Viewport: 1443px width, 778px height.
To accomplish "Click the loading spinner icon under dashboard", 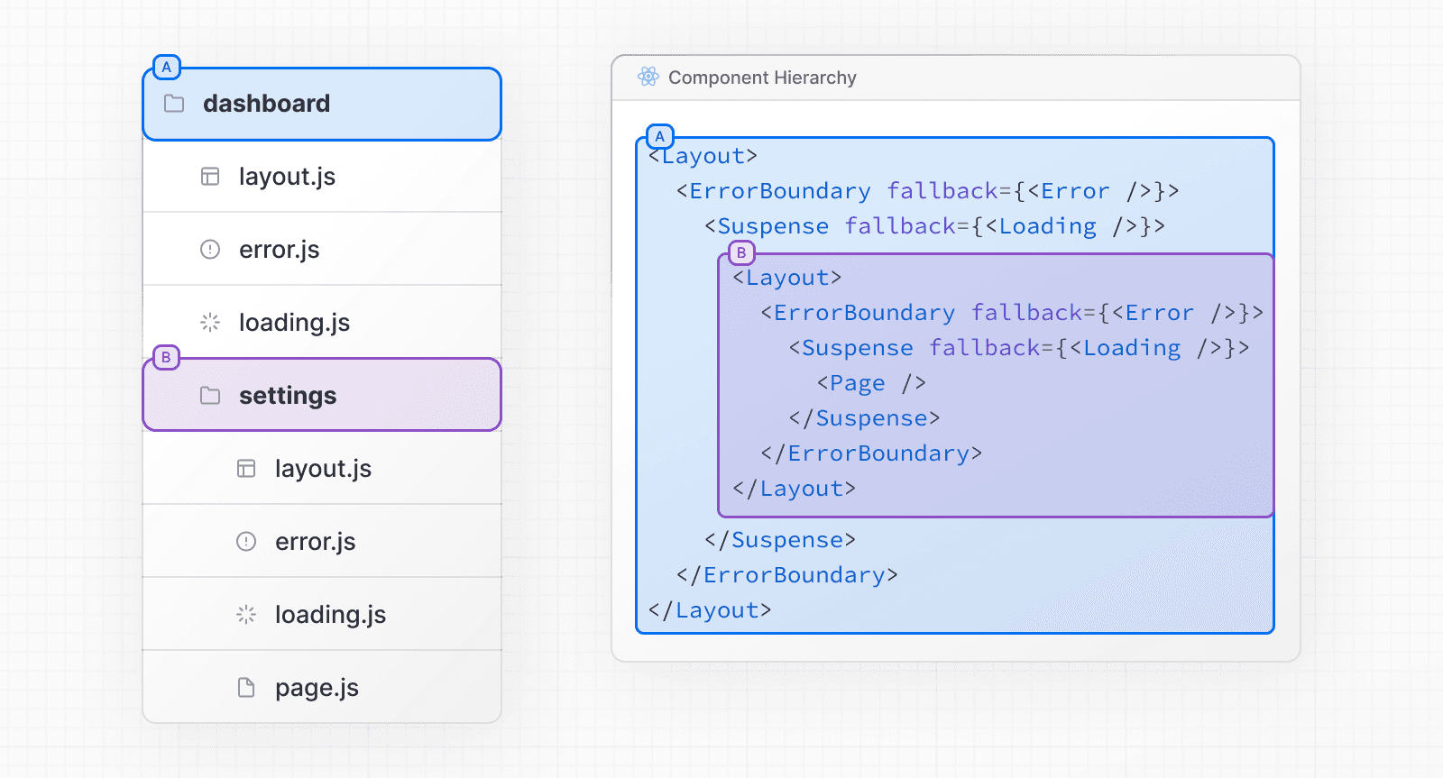I will pos(210,323).
